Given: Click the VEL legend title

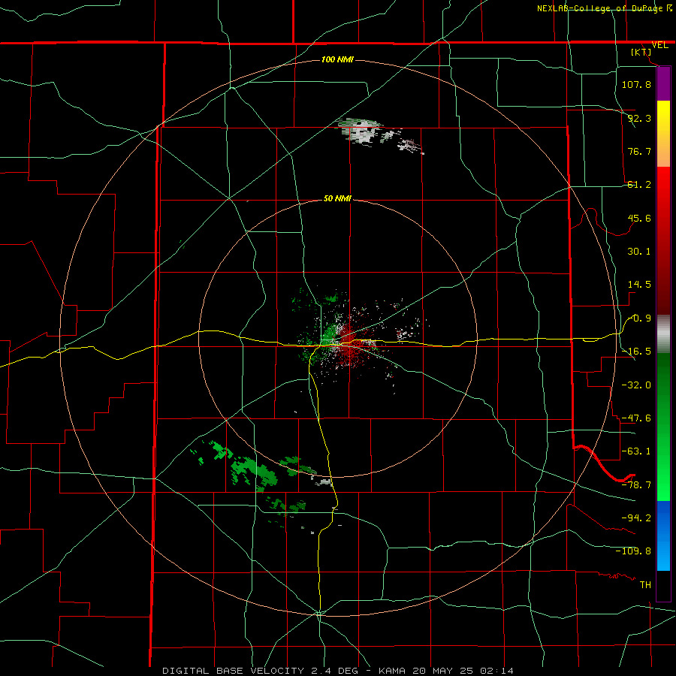Looking at the screenshot, I should pyautogui.click(x=659, y=45).
